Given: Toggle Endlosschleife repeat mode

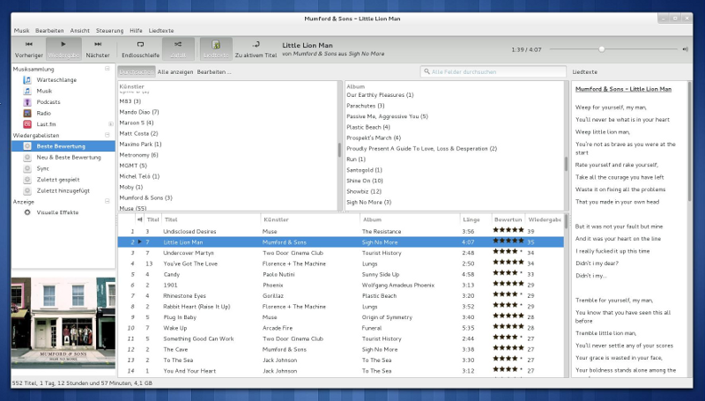Looking at the screenshot, I should pos(140,49).
